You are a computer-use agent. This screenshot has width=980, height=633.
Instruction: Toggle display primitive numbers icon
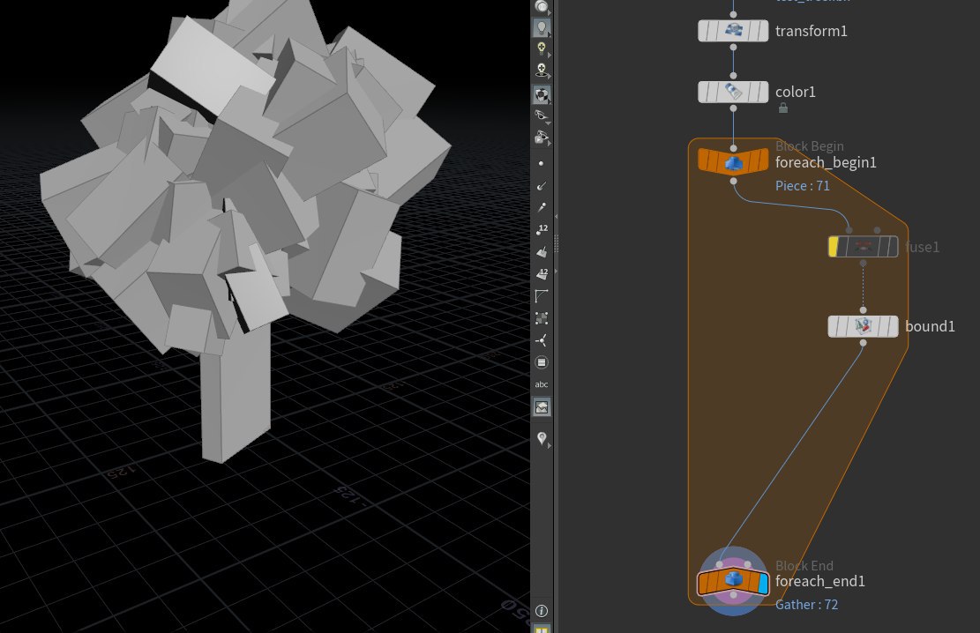click(542, 273)
